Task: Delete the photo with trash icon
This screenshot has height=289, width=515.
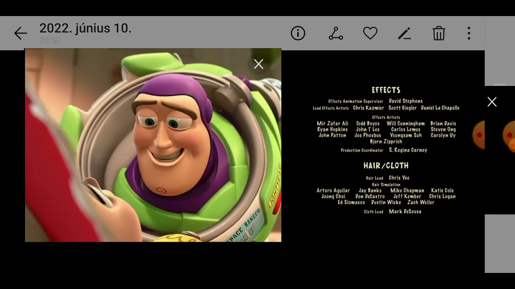Action: pyautogui.click(x=439, y=33)
